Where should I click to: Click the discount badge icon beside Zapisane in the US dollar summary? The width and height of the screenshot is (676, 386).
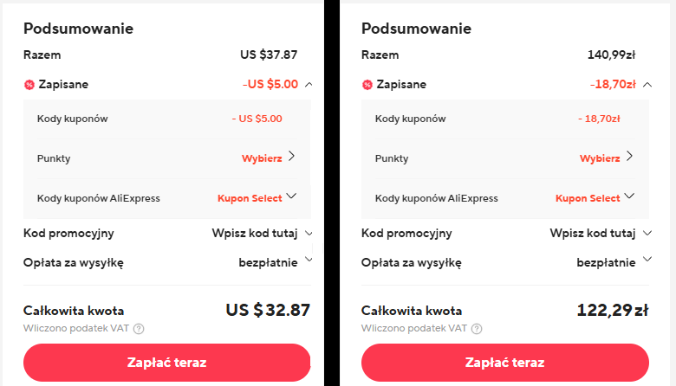(x=29, y=85)
